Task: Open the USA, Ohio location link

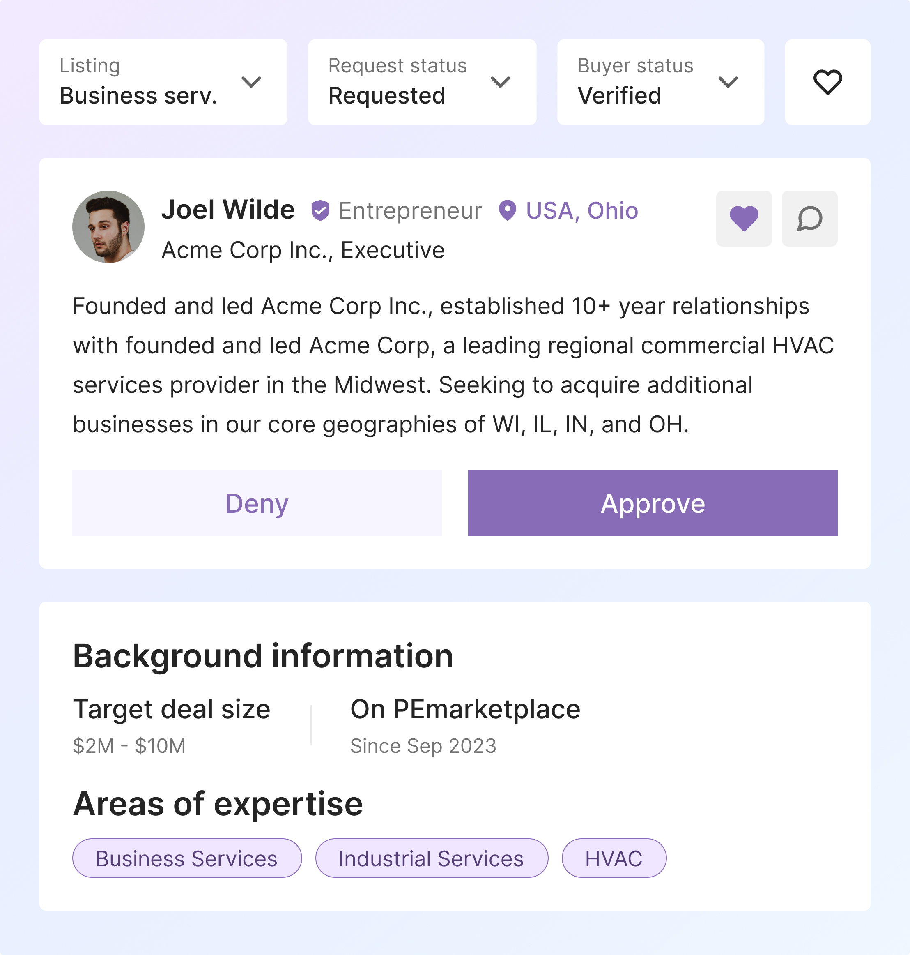Action: 581,211
